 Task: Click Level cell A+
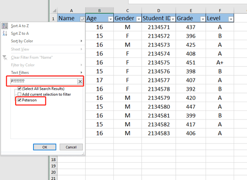220,62
